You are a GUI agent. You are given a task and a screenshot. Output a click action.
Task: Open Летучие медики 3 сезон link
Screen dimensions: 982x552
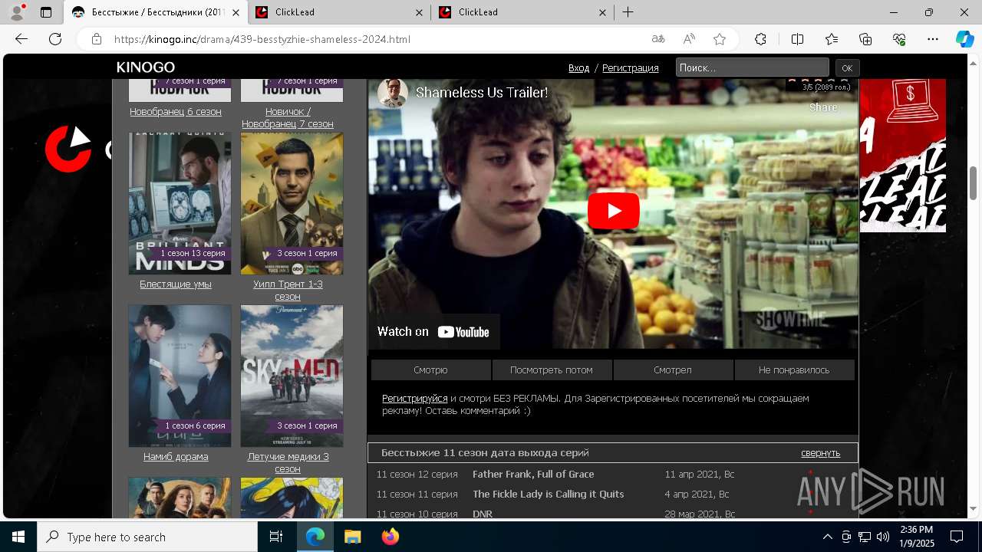click(x=288, y=462)
